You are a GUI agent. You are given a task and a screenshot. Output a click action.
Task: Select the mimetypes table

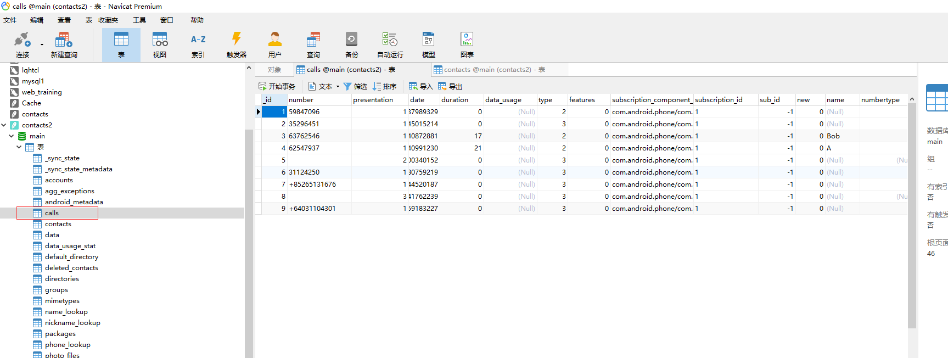[x=62, y=300]
